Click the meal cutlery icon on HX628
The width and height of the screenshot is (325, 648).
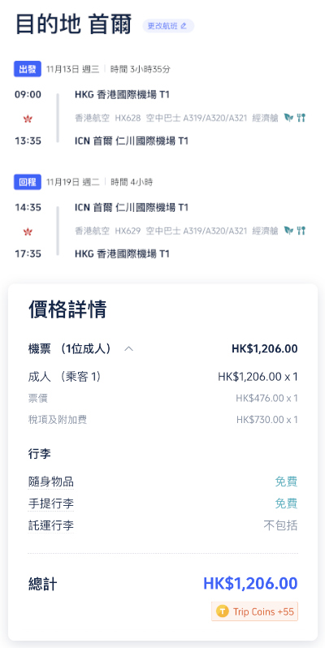pos(301,118)
